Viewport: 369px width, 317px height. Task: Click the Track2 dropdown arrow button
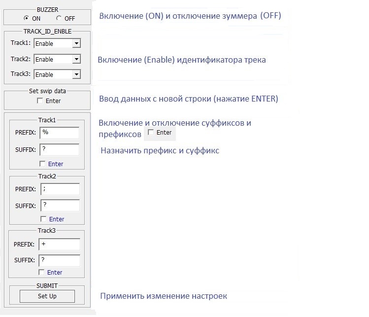click(x=76, y=59)
